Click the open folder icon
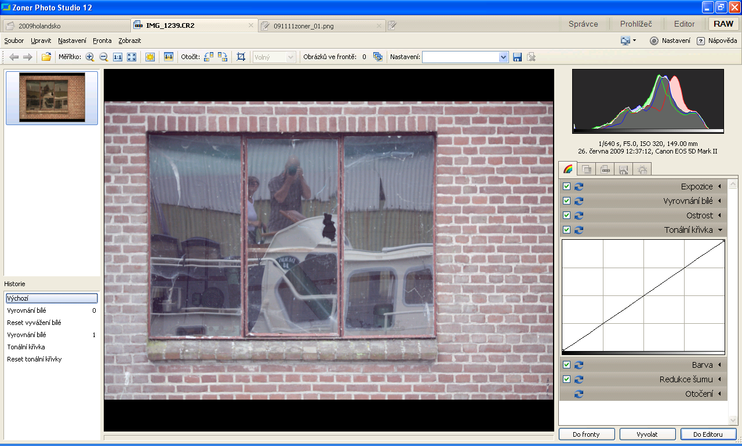 pyautogui.click(x=46, y=57)
